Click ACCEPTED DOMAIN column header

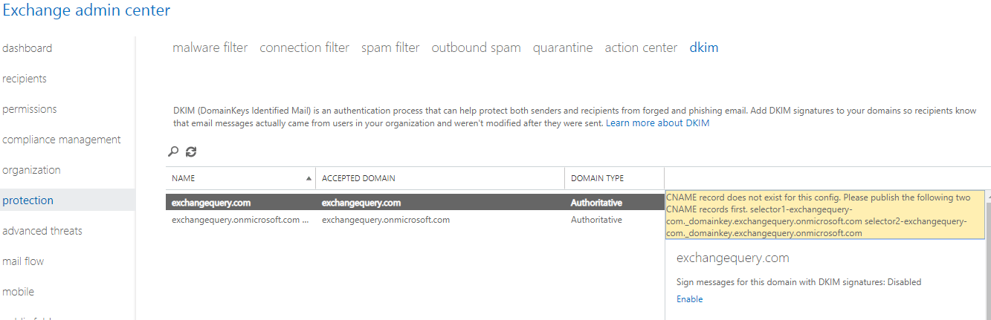pyautogui.click(x=440, y=178)
